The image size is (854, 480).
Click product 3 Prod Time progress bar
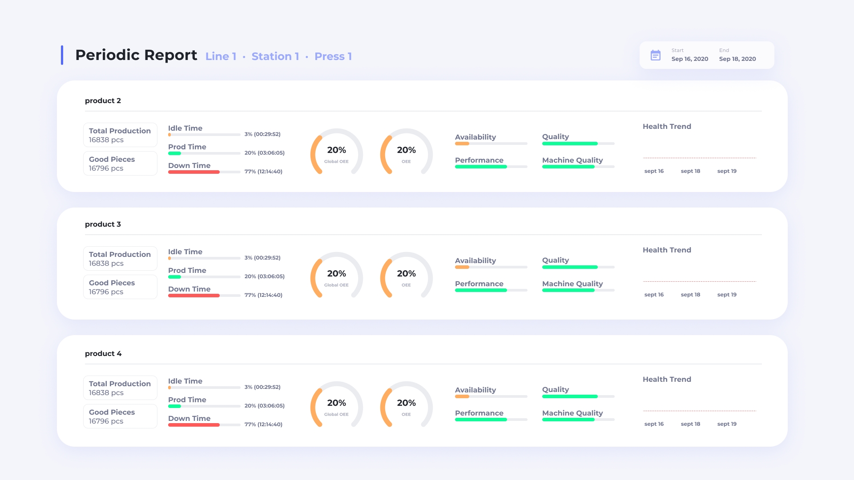pos(204,277)
